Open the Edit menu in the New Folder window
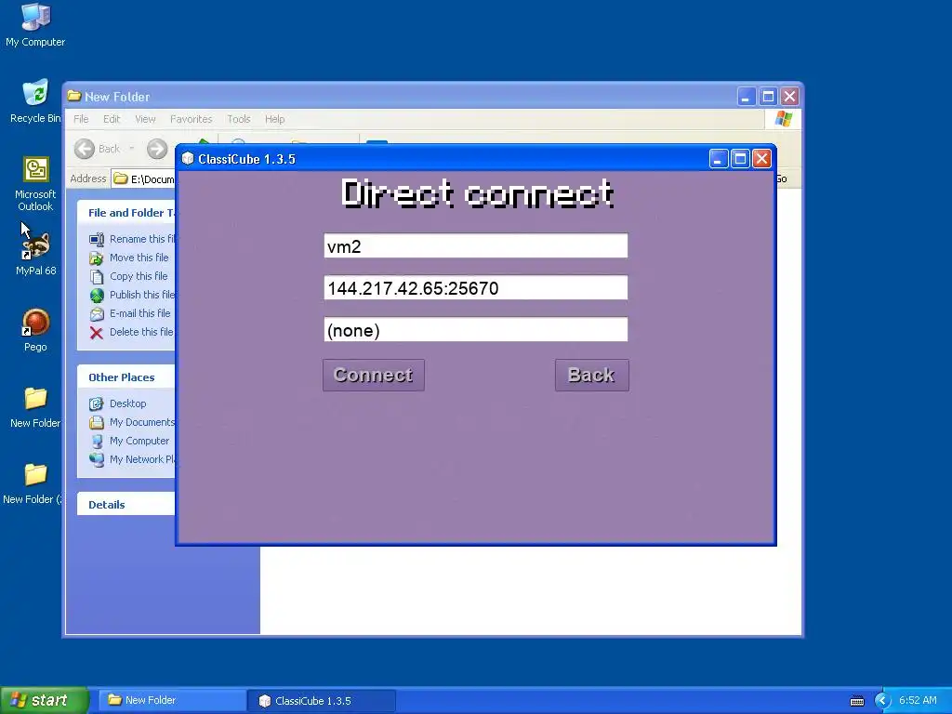Image resolution: width=952 pixels, height=714 pixels. tap(112, 119)
